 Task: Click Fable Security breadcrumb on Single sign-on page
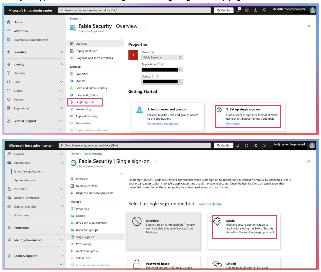[x=93, y=154]
